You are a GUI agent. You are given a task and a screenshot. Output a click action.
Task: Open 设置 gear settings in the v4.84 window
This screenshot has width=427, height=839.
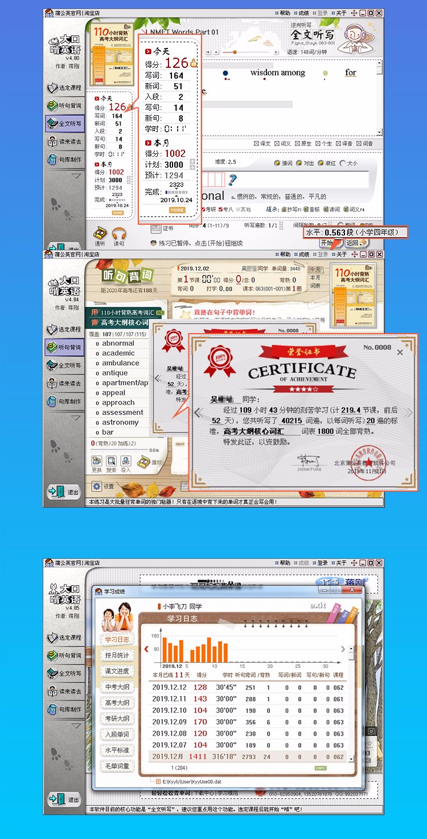click(x=103, y=487)
